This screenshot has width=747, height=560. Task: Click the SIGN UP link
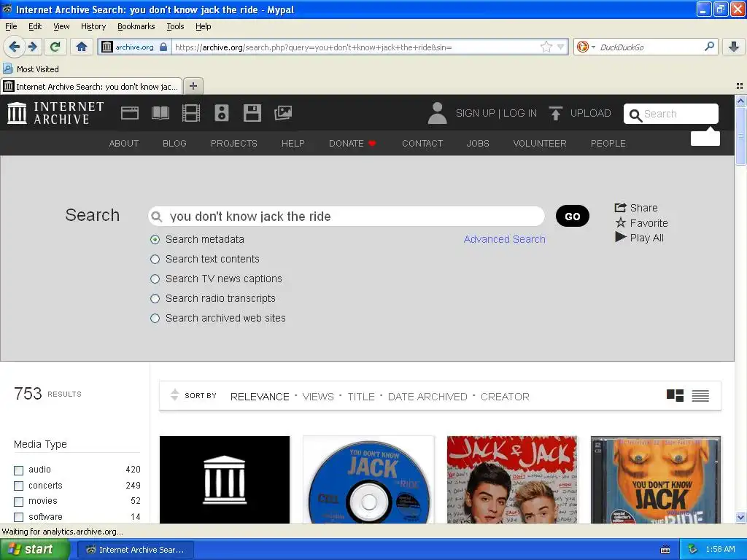[475, 113]
